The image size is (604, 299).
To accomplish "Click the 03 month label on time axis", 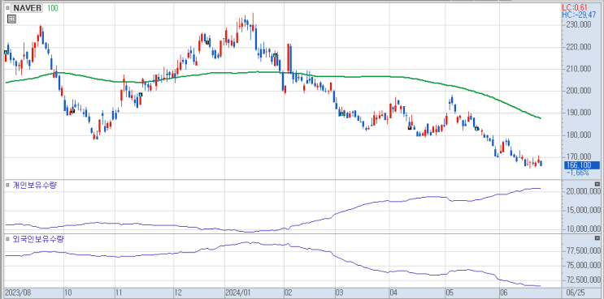I will point(339,292).
